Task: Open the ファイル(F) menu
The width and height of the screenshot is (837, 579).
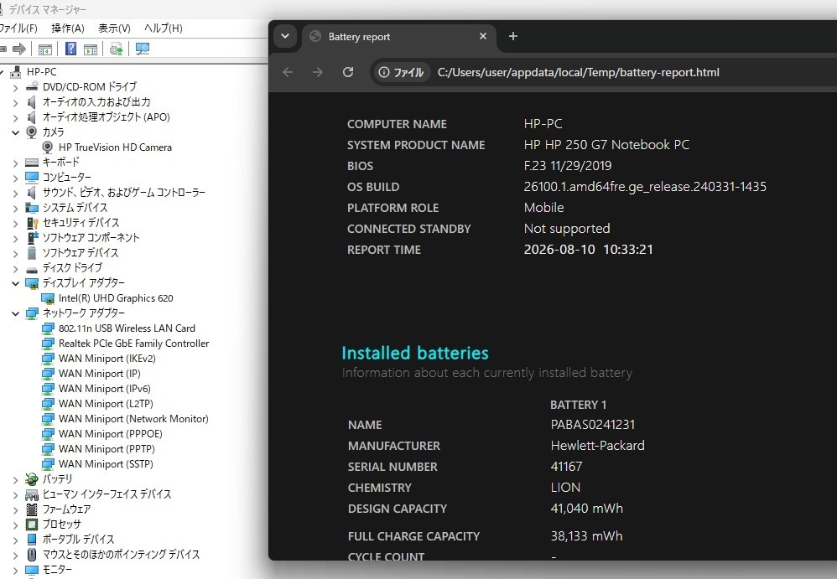Action: click(18, 28)
